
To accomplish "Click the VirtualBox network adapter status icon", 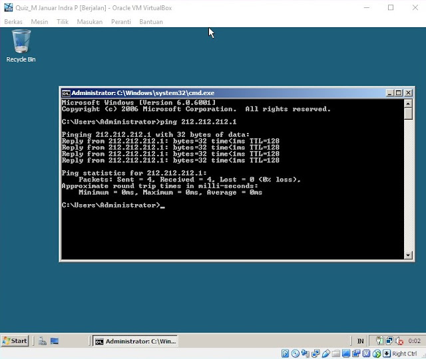I will (x=316, y=354).
